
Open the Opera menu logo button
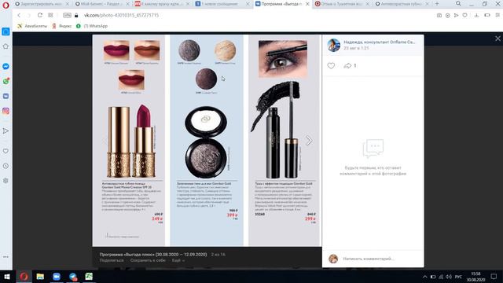[x=6, y=5]
